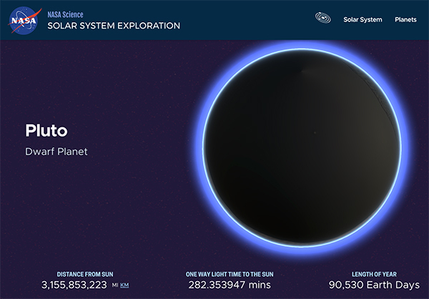429x299 pixels.
Task: Click the Pluto 3D globe
Action: click(302, 148)
